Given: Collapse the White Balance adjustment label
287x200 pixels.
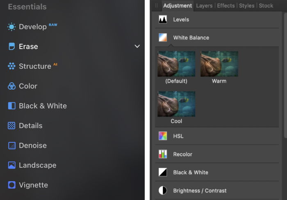Looking at the screenshot, I should (191, 38).
